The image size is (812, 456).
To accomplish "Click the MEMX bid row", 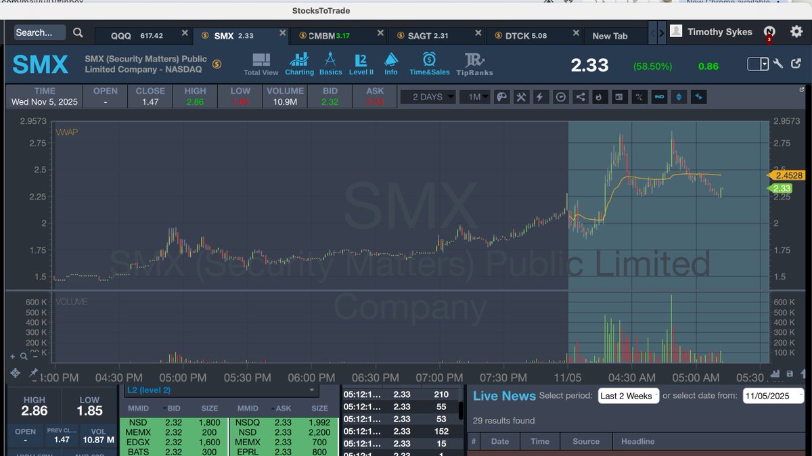I will coord(175,432).
